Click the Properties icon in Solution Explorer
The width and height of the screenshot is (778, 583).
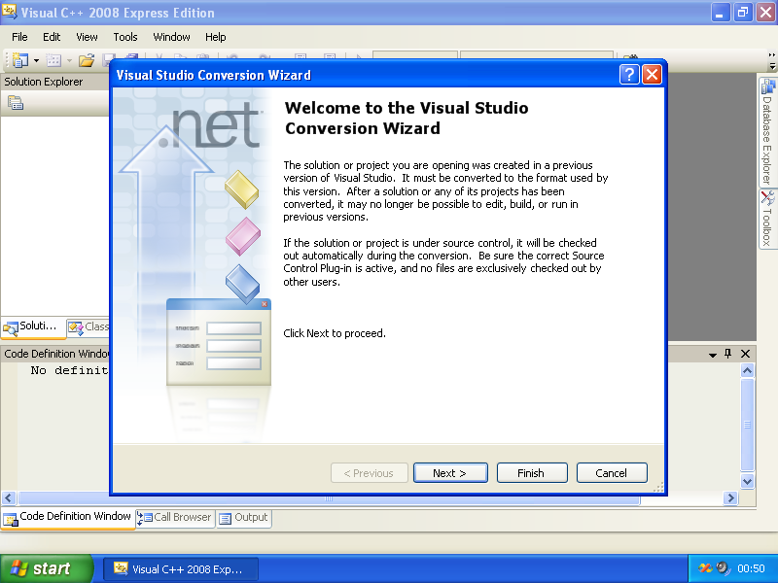tap(16, 103)
